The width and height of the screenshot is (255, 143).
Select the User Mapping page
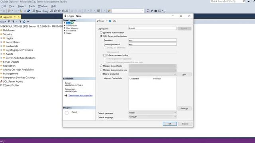(x=72, y=28)
